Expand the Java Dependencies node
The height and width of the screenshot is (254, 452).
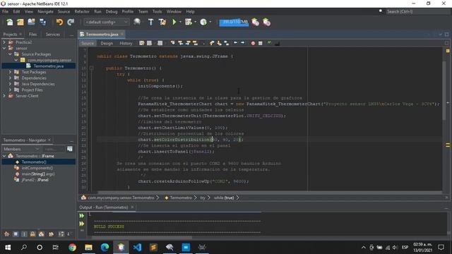coord(10,84)
